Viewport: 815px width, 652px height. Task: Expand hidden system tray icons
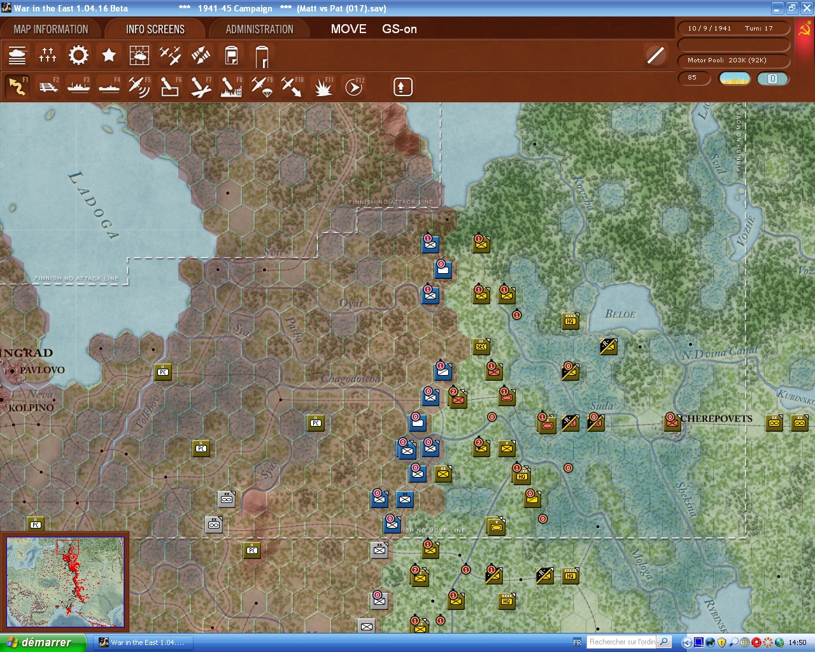pos(685,642)
